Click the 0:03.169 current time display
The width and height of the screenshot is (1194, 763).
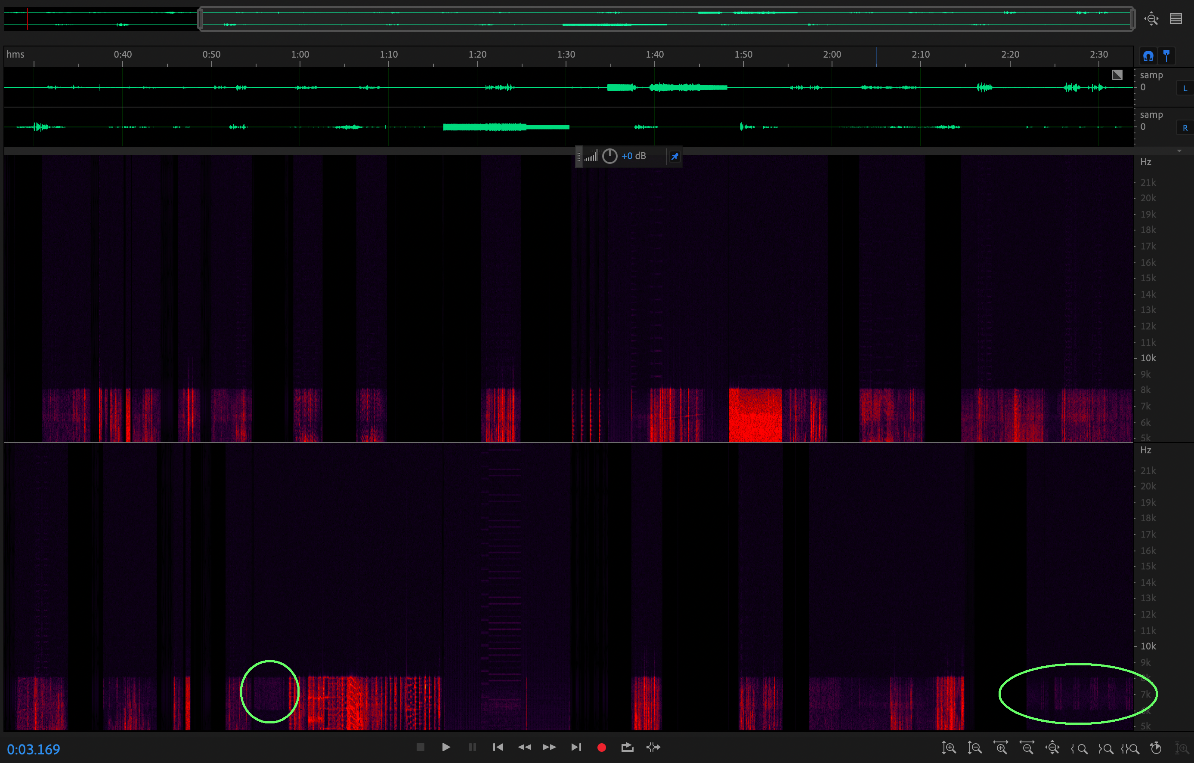click(x=33, y=749)
